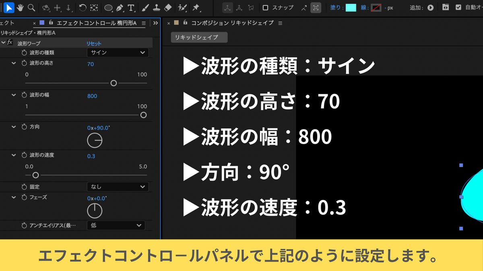
Task: Click リセット link for 波形ワープ
Action: 94,43
